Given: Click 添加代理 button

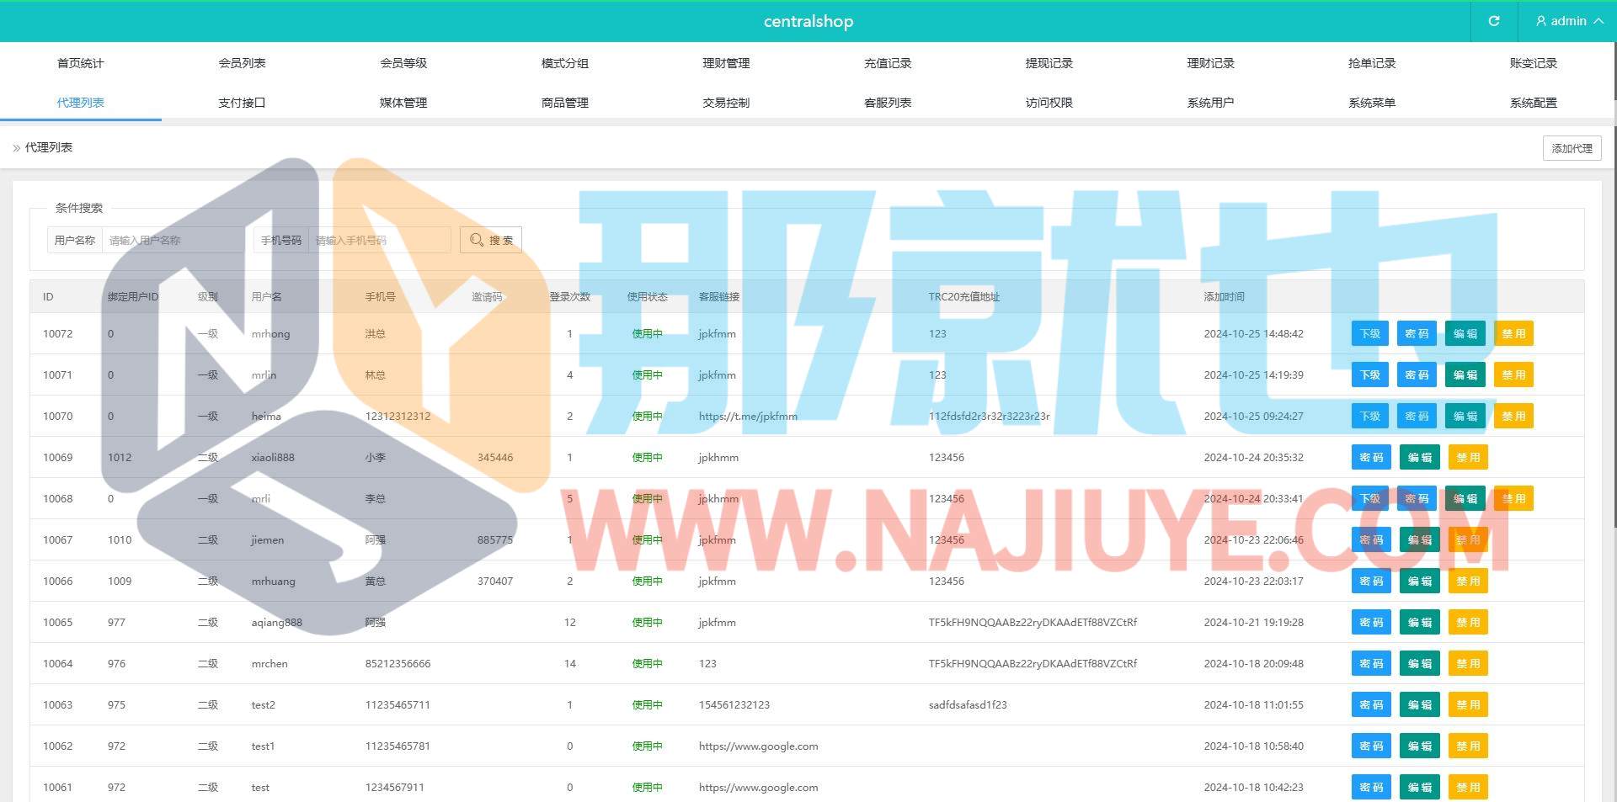Looking at the screenshot, I should click(1572, 148).
